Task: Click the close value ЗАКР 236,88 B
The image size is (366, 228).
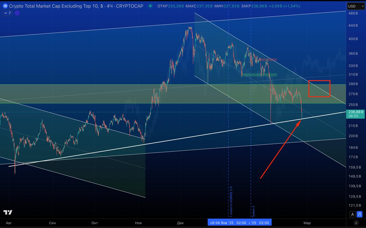Action: [x=254, y=6]
